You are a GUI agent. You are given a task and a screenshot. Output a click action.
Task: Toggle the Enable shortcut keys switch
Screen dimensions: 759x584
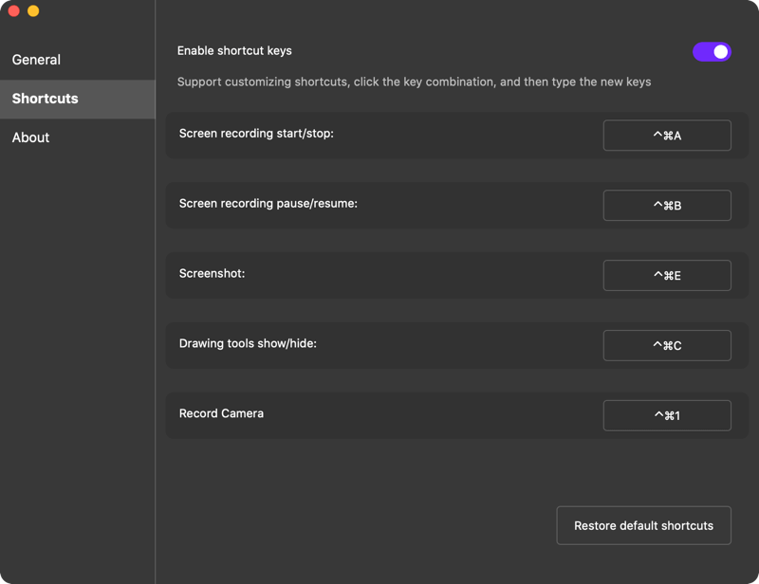[x=712, y=52]
